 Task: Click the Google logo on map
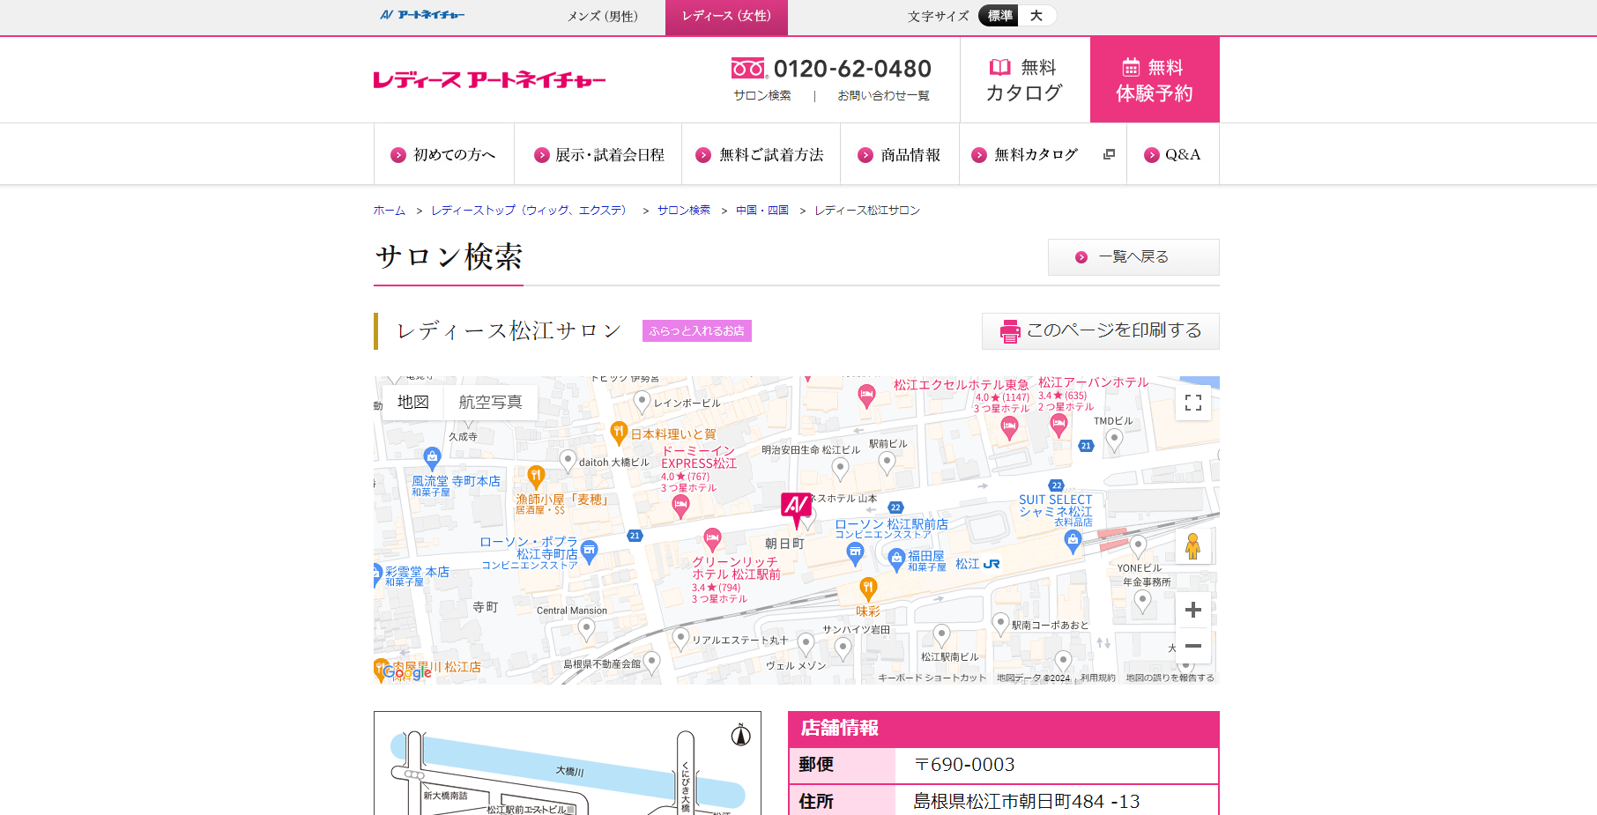tap(406, 672)
